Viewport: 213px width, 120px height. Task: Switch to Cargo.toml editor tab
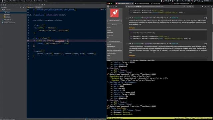pos(31,7)
